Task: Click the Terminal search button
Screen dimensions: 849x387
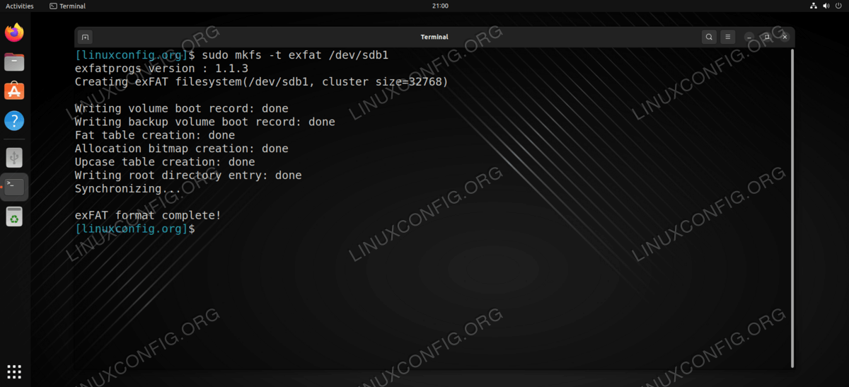Action: (x=709, y=37)
